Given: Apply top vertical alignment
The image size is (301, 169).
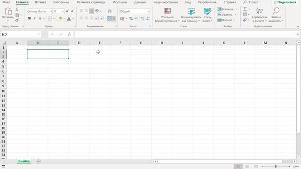Looking at the screenshot, I should click(81, 11).
